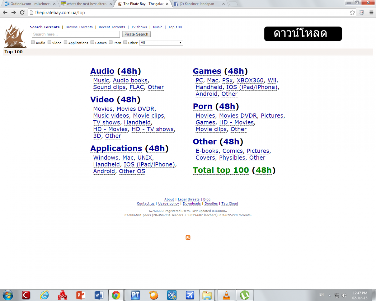The height and width of the screenshot is (301, 376).
Task: Click the Pirate Bay ship logo
Action: tap(15, 36)
